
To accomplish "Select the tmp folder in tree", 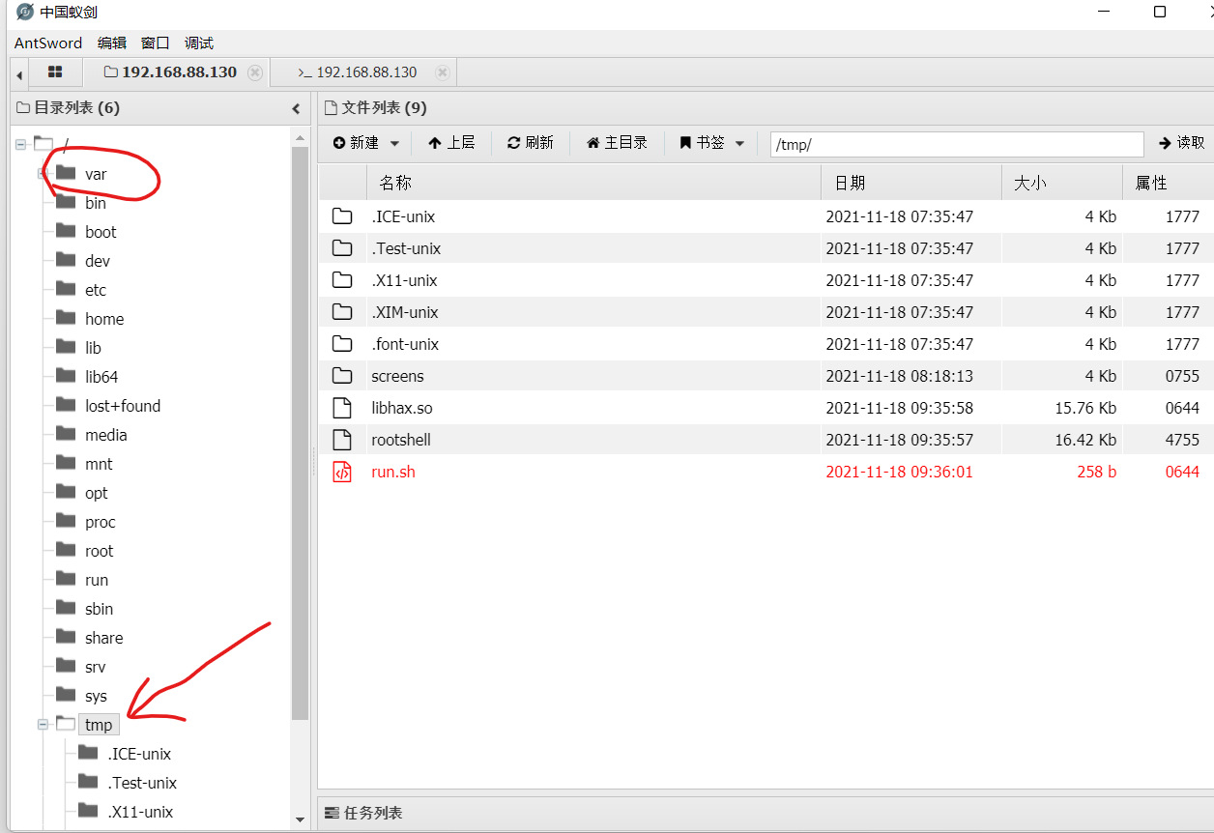I will pos(99,725).
